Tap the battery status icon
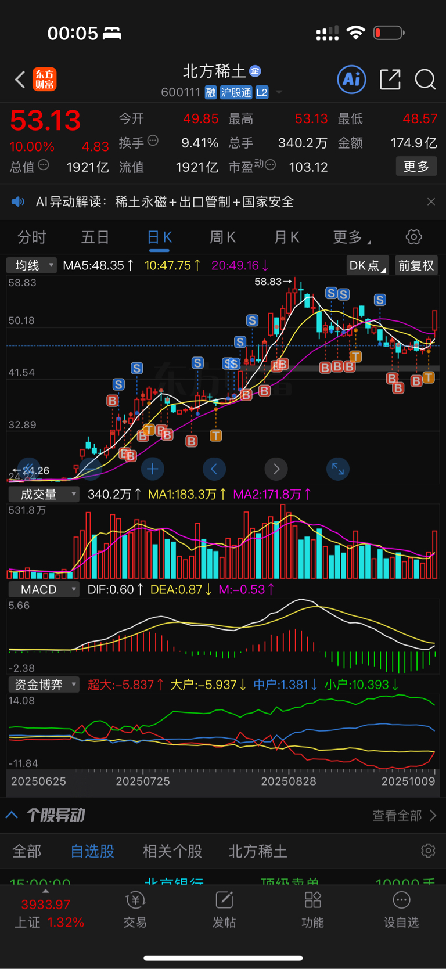This screenshot has height=969, width=446. point(389,33)
